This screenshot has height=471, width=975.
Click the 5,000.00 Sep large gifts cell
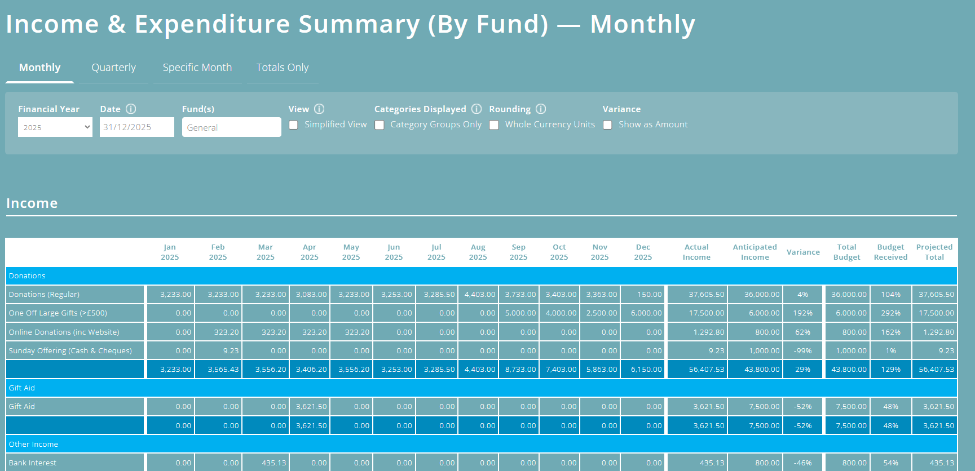point(519,313)
